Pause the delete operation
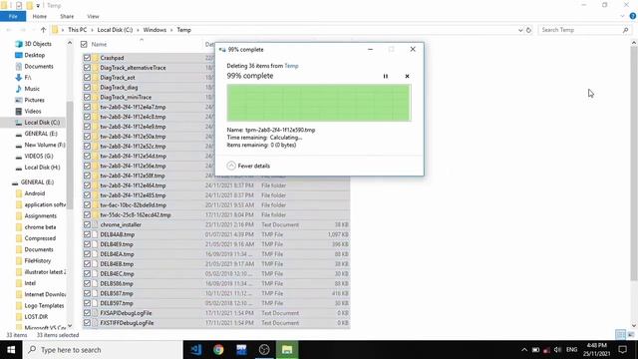 (386, 76)
